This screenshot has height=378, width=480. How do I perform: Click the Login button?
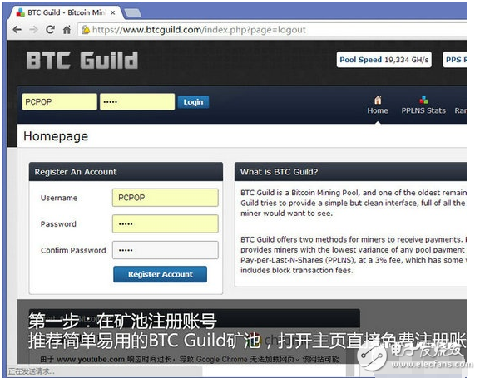(x=193, y=102)
